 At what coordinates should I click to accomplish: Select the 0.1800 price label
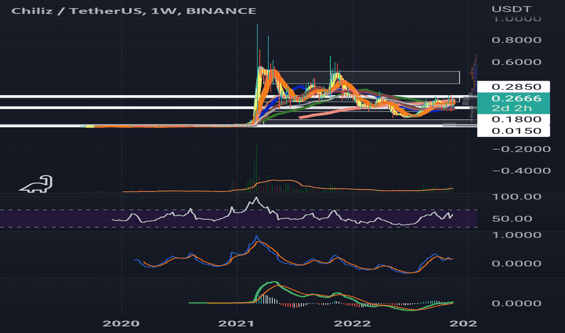click(513, 119)
